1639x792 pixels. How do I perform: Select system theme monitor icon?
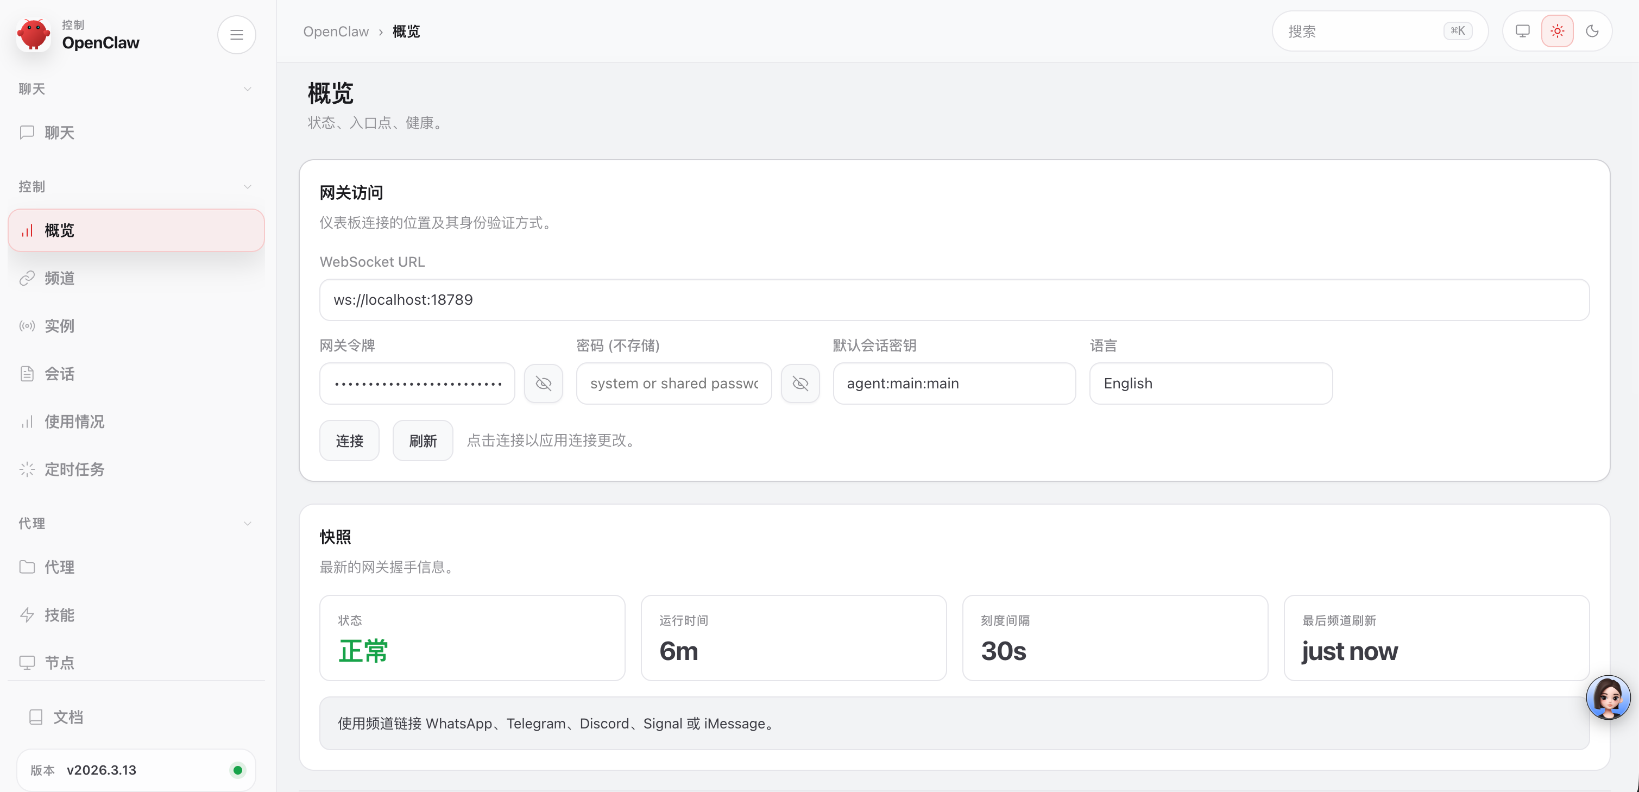(x=1522, y=31)
